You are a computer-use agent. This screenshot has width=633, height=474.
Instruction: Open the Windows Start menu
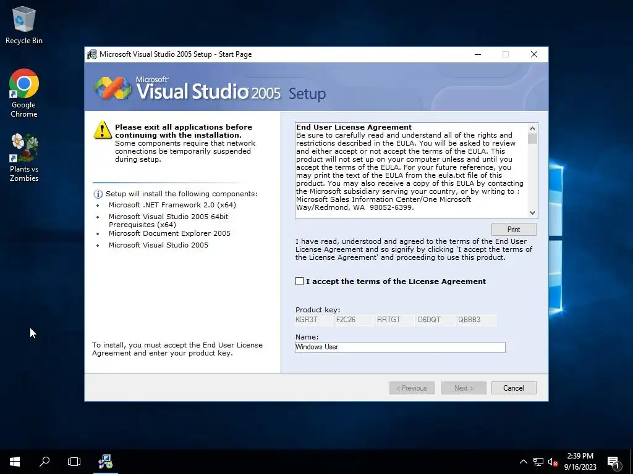click(15, 462)
